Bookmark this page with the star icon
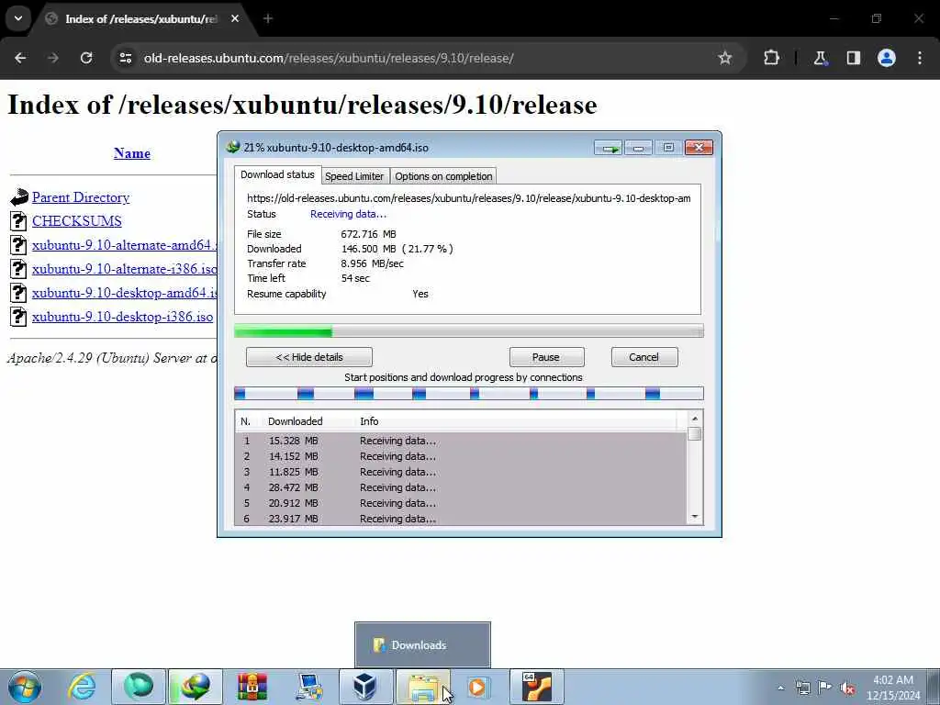 725,58
